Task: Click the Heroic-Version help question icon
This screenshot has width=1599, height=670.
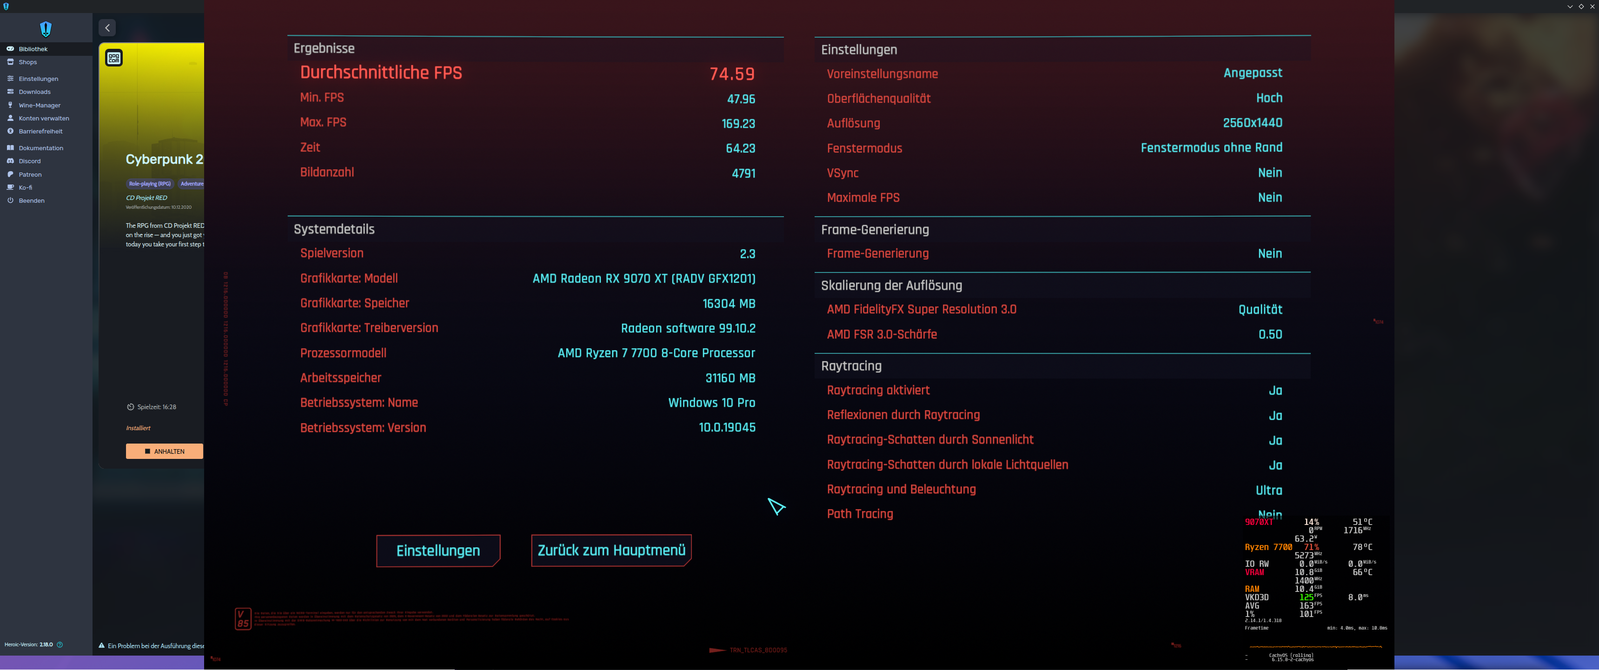Action: (x=60, y=644)
